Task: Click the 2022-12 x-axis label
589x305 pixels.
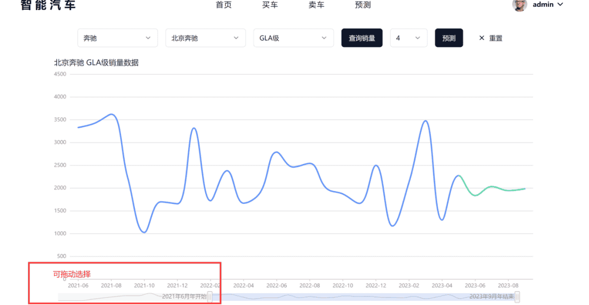Action: [376, 285]
